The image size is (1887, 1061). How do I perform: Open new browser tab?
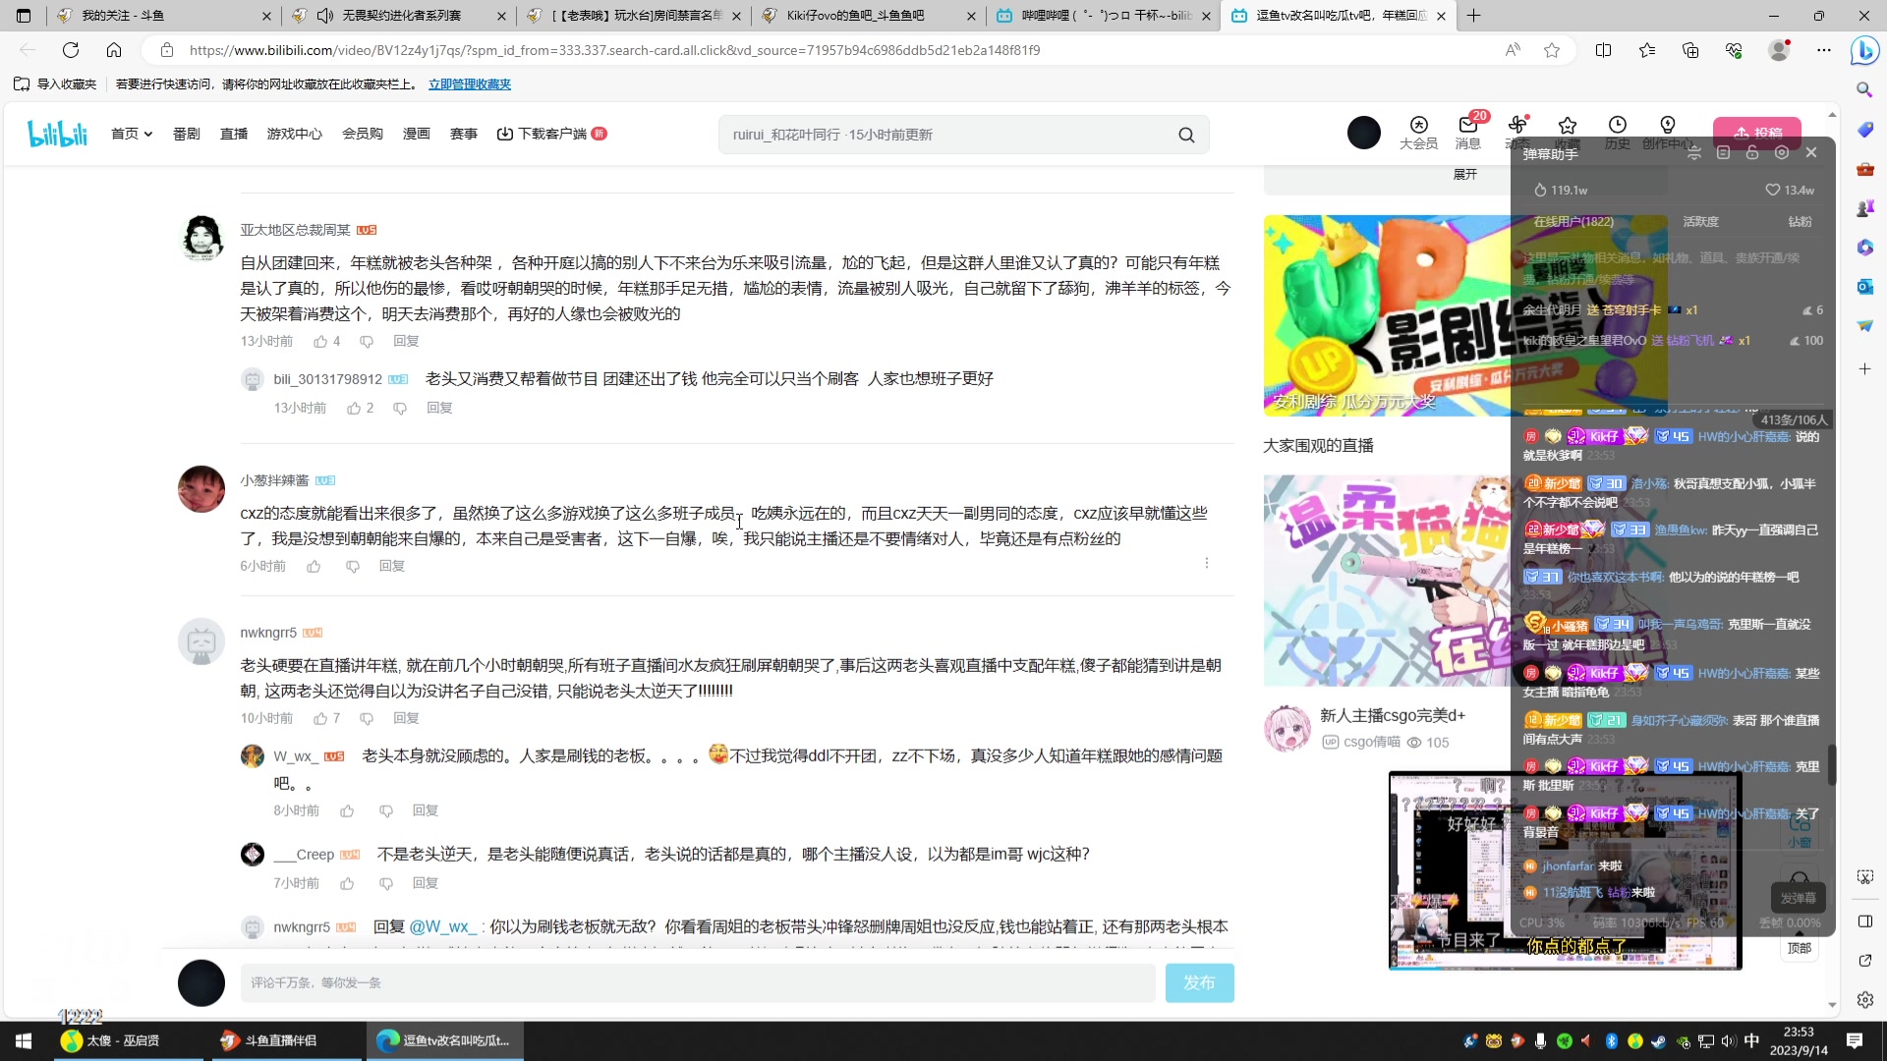tap(1473, 16)
